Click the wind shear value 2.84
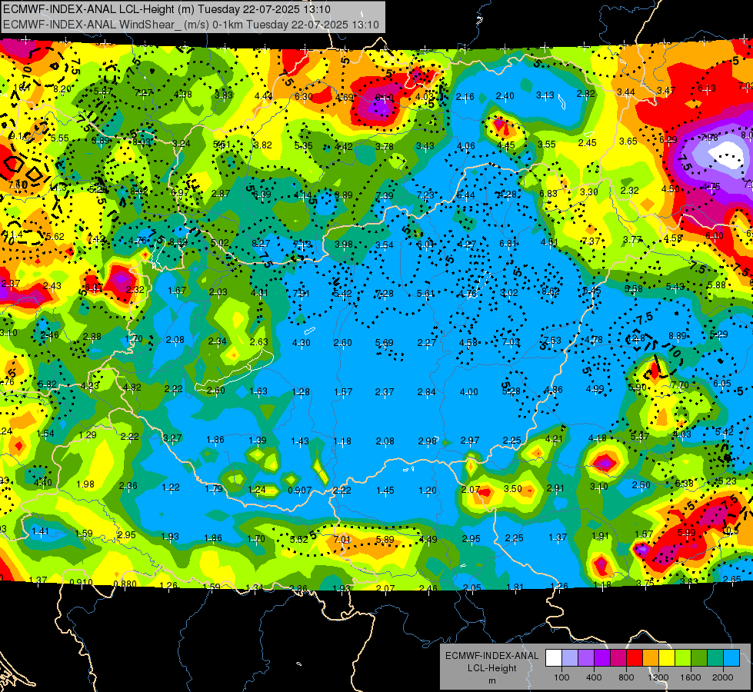The width and height of the screenshot is (753, 692). click(x=426, y=392)
